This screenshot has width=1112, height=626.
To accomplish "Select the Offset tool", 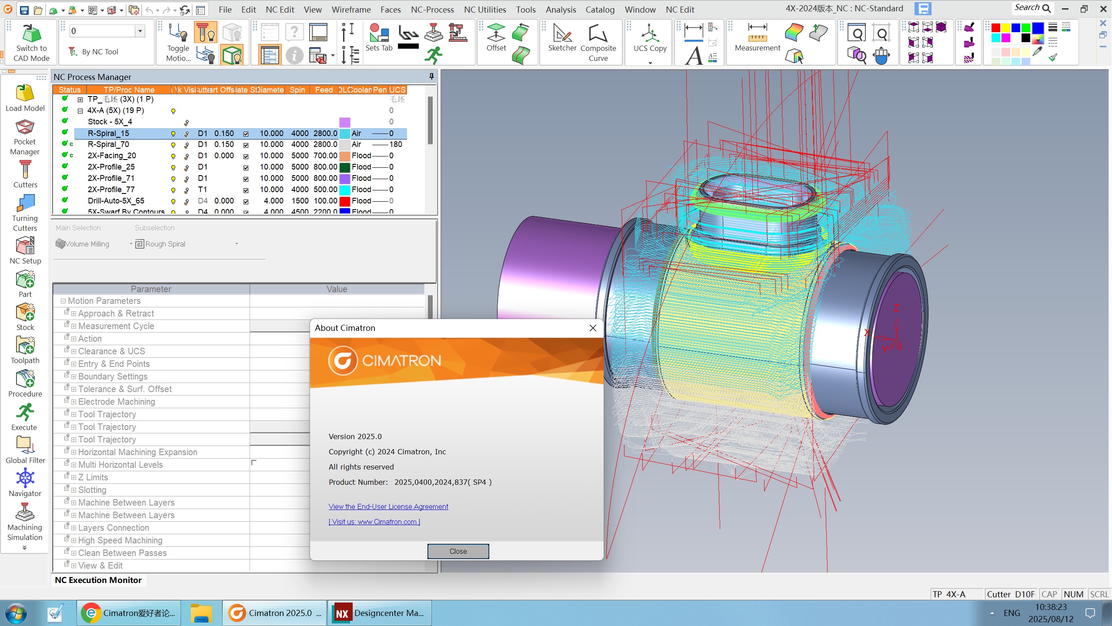I will click(496, 37).
